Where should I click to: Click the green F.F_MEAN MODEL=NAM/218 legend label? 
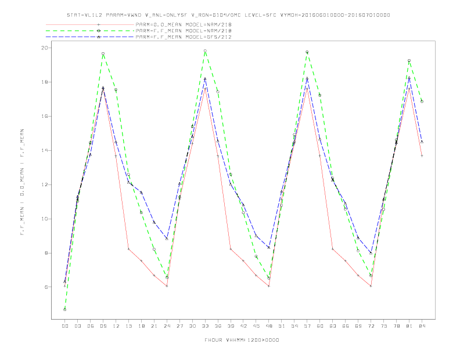pos(184,31)
